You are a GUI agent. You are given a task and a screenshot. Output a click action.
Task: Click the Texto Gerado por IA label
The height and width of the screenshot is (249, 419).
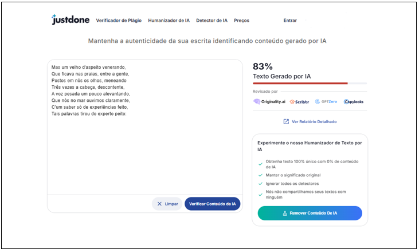[x=281, y=76]
